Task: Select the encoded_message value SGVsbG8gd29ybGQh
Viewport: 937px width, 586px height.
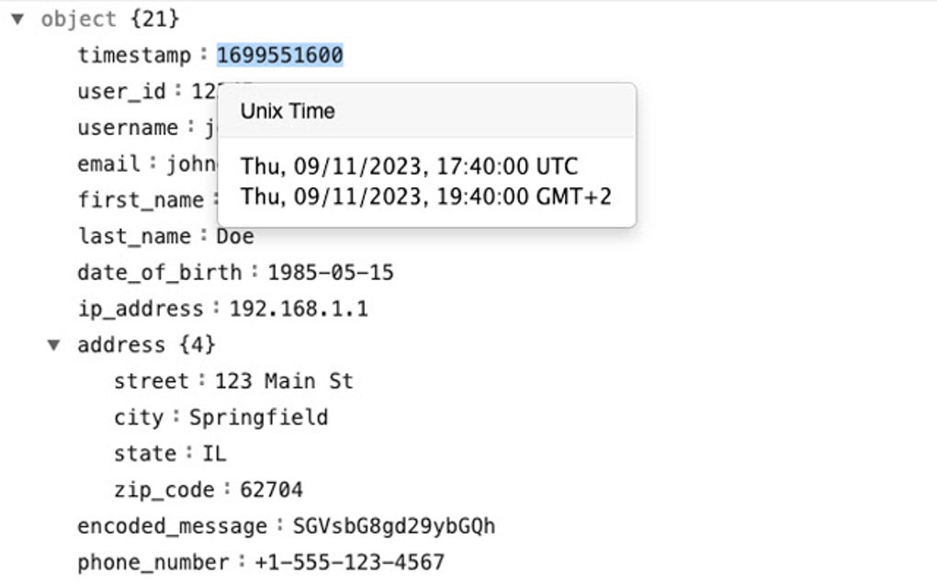Action: tap(394, 526)
